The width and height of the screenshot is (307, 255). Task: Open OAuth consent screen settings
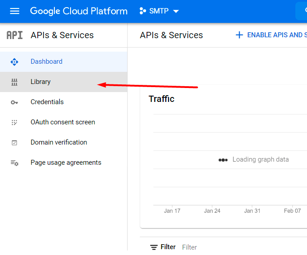coord(62,122)
